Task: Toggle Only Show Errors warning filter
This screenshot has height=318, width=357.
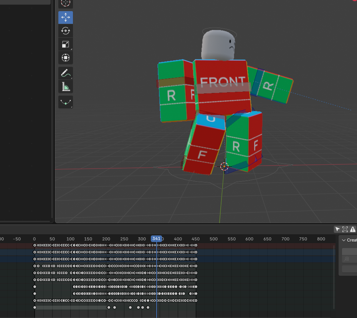Action: (353, 229)
